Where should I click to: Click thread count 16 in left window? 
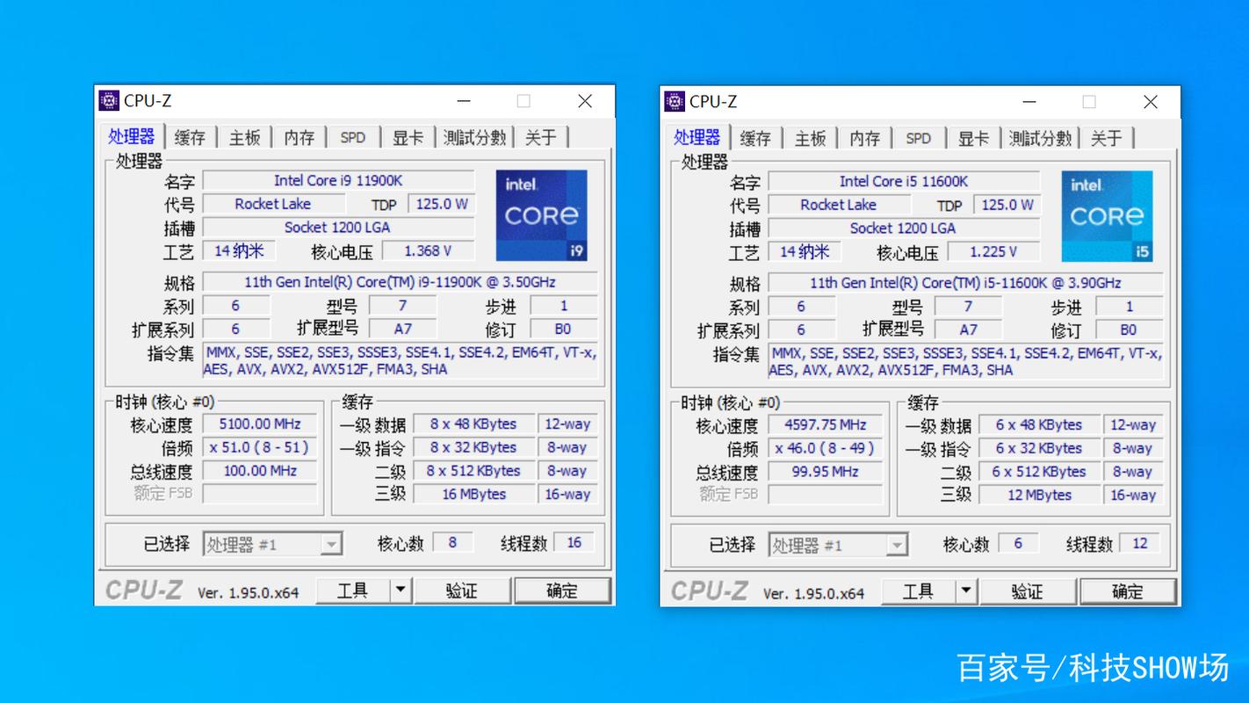[x=574, y=543]
